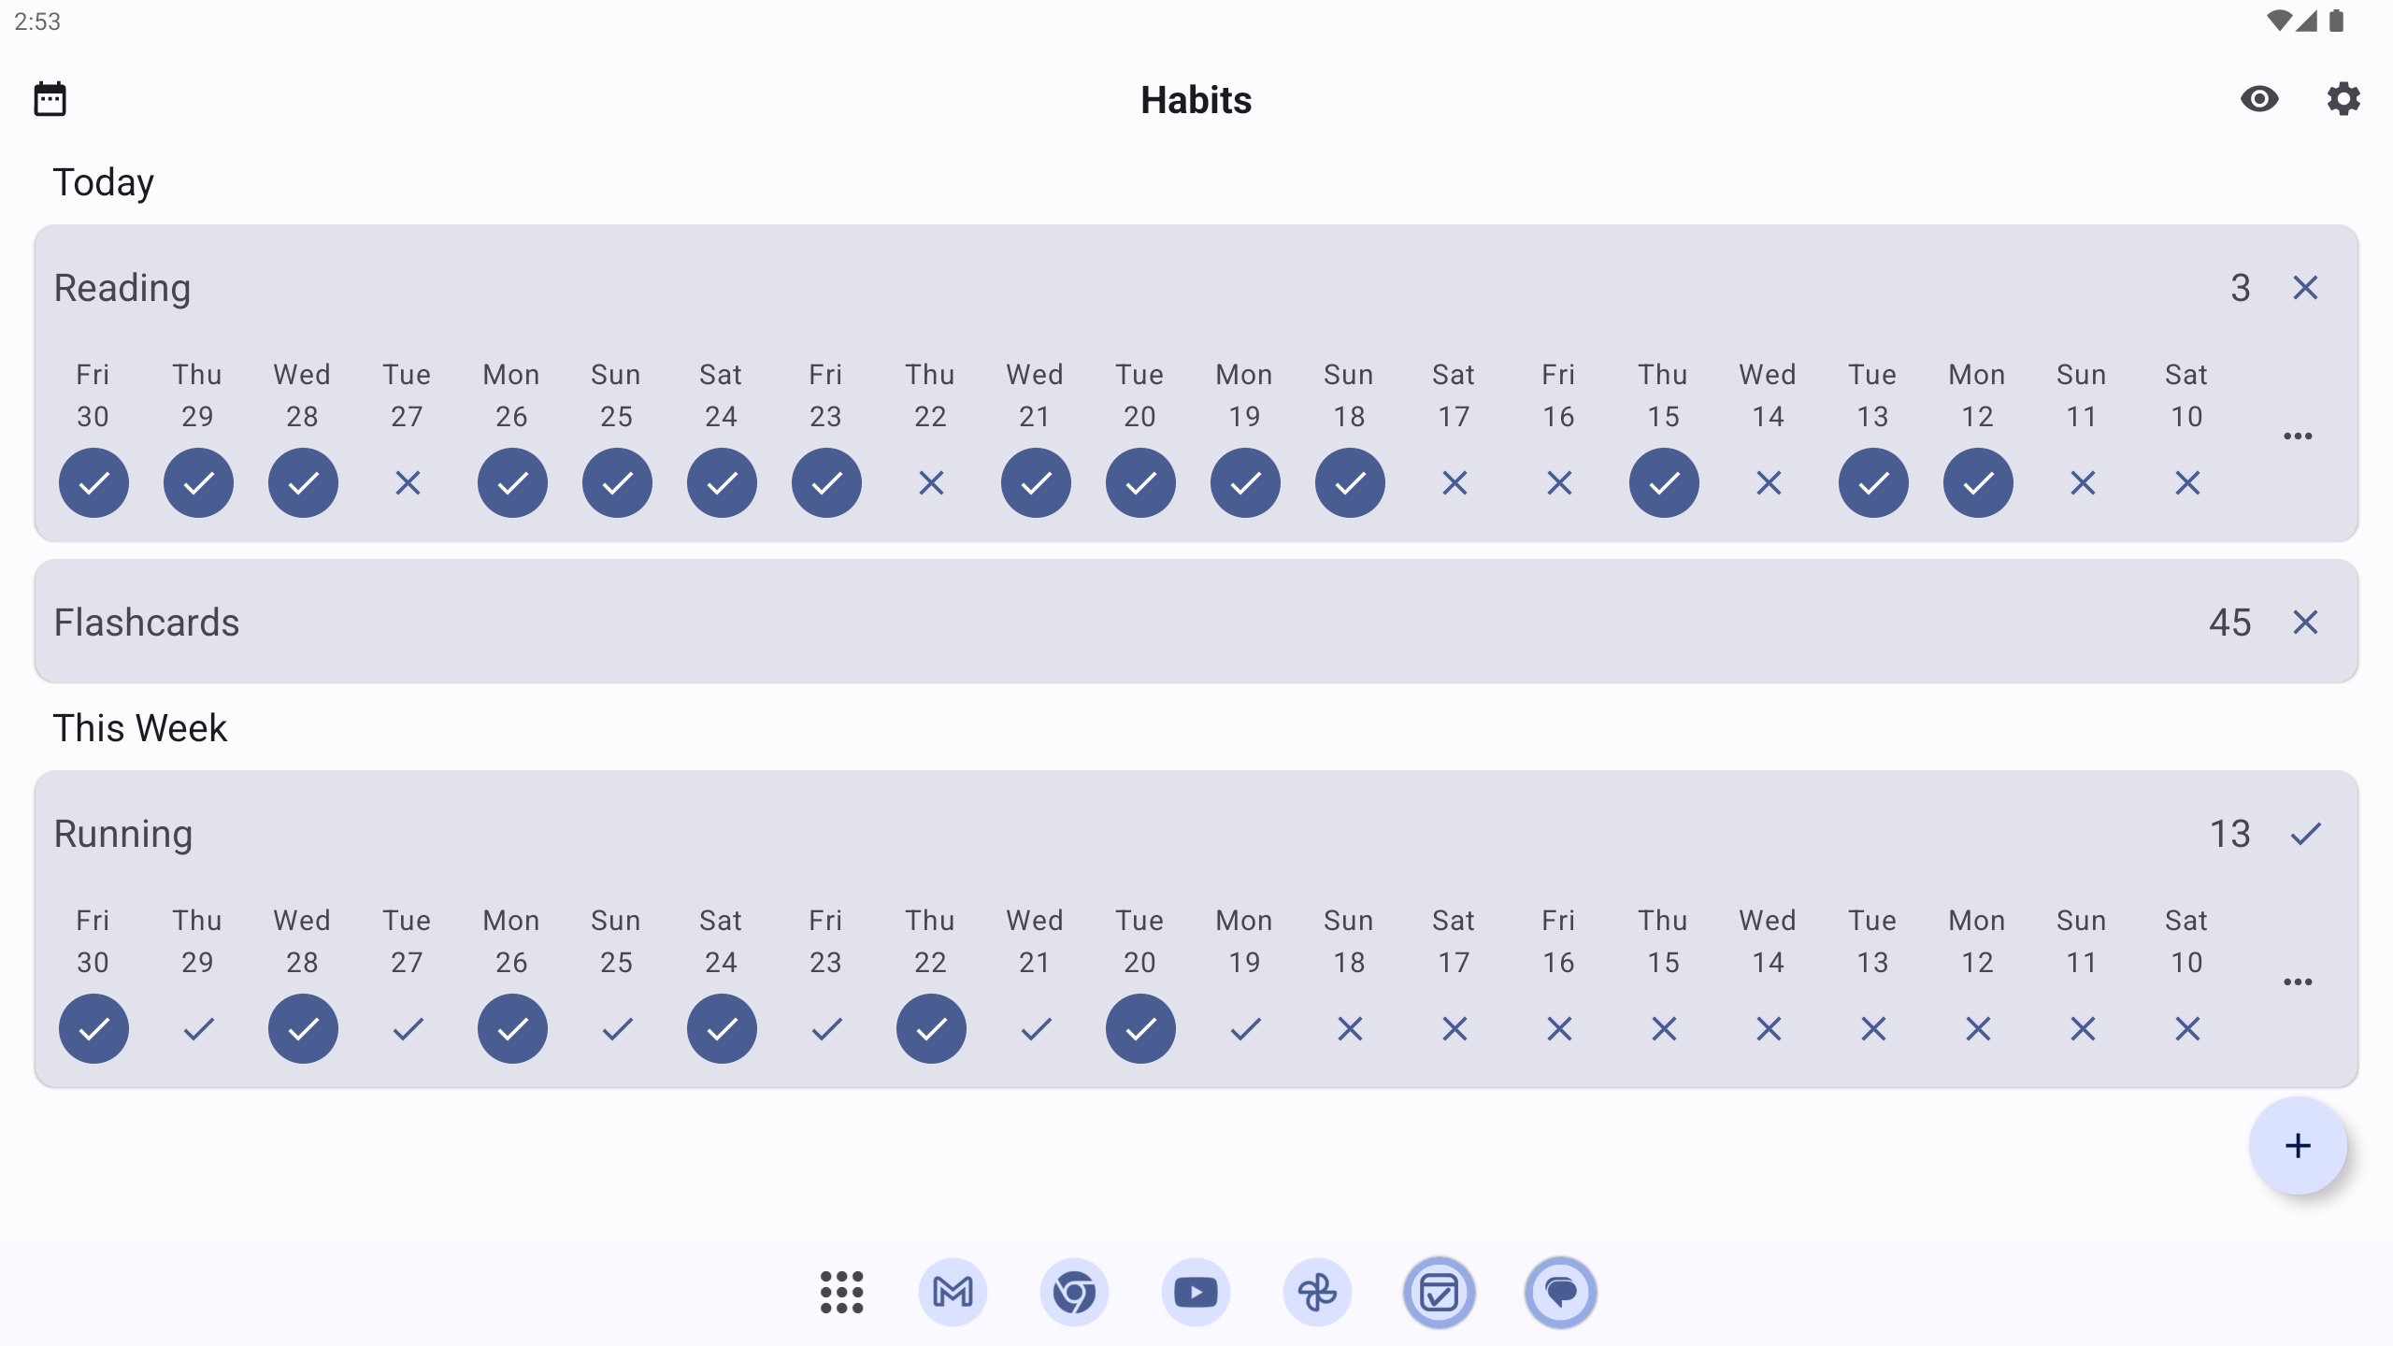Viewport: 2393px width, 1346px height.
Task: Open more options for Reading habit
Action: (2298, 437)
